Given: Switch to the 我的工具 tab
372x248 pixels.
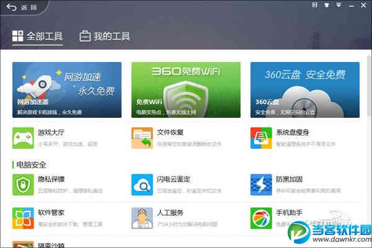Looking at the screenshot, I should [x=105, y=37].
